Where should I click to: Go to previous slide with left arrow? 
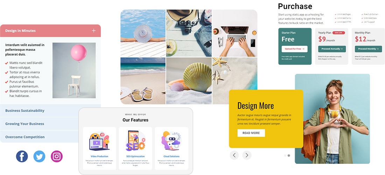(x=234, y=155)
